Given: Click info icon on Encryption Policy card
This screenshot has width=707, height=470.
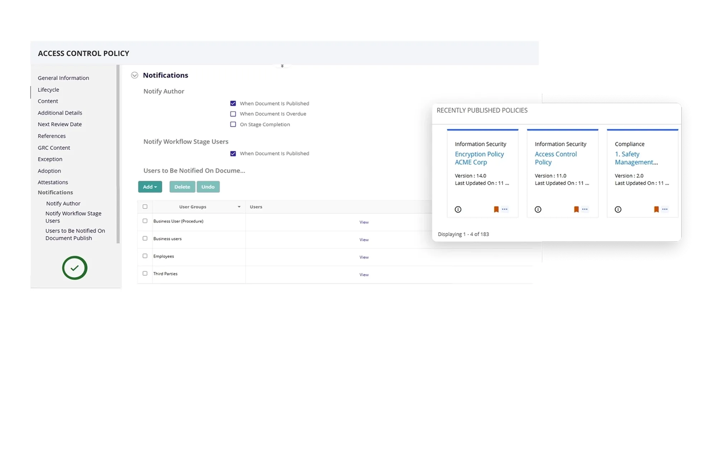Looking at the screenshot, I should (458, 209).
